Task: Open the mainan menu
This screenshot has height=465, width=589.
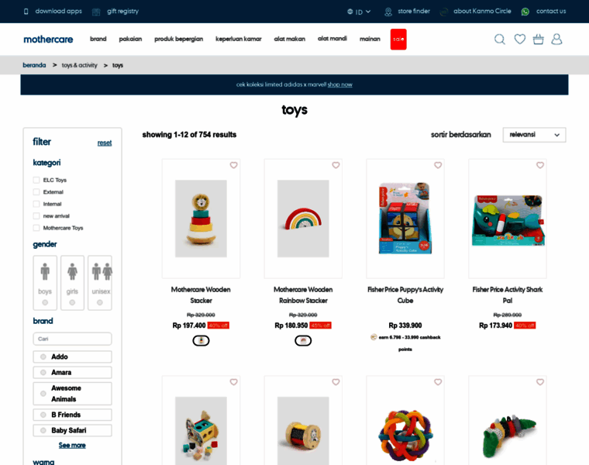Action: [370, 39]
